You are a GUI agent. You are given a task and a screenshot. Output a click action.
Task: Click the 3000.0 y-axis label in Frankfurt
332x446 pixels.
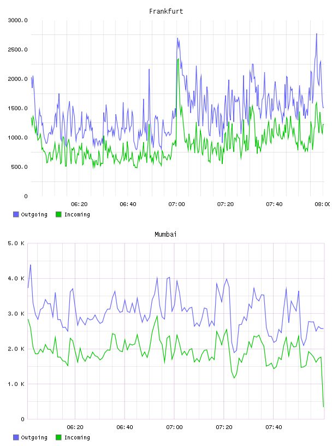pos(17,20)
